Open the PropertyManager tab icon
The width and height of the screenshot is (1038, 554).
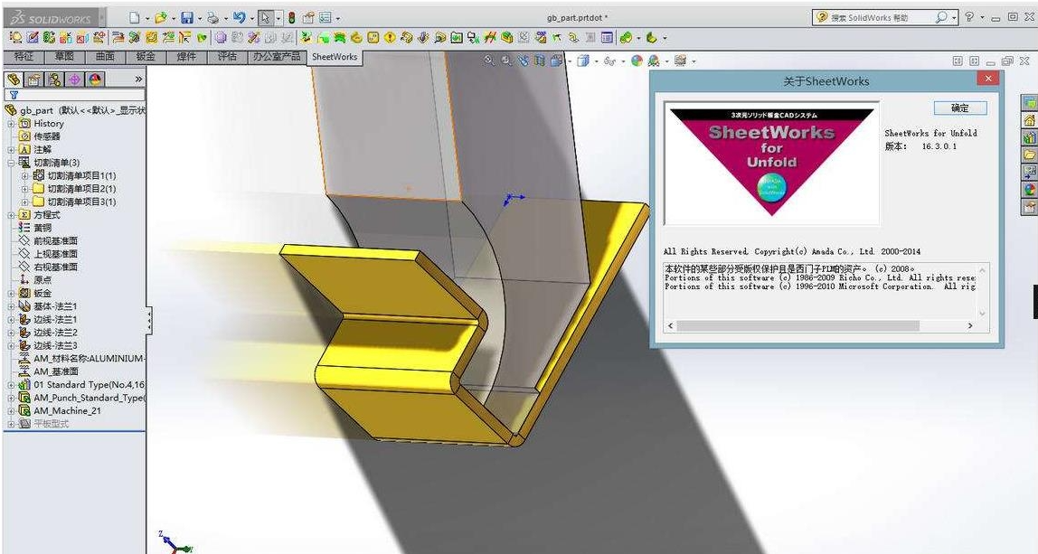coord(33,80)
